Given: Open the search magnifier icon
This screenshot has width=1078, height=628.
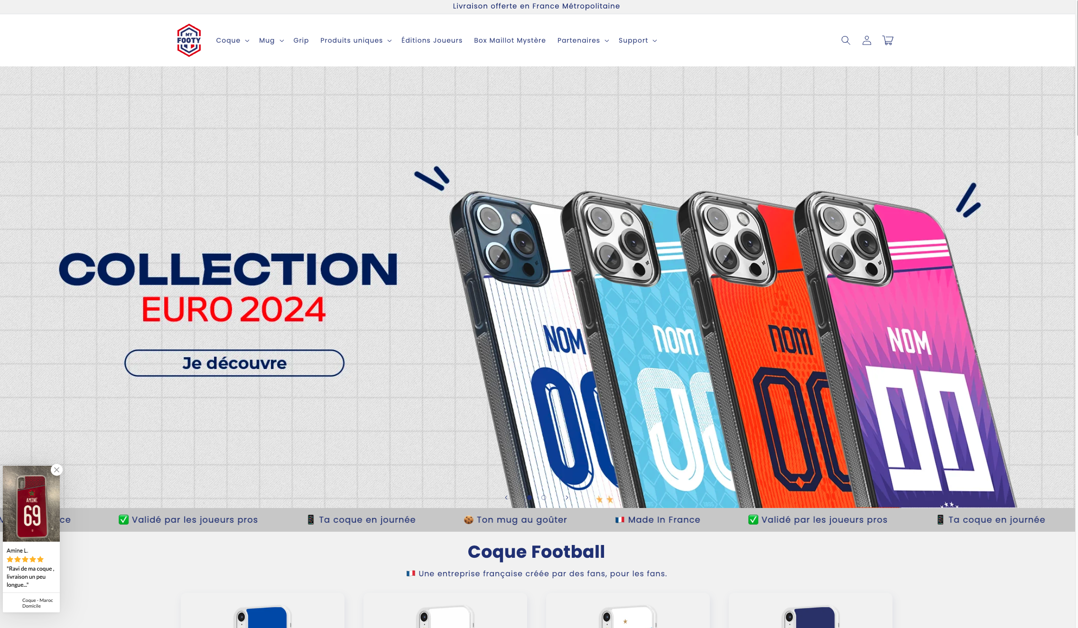Looking at the screenshot, I should click(846, 40).
